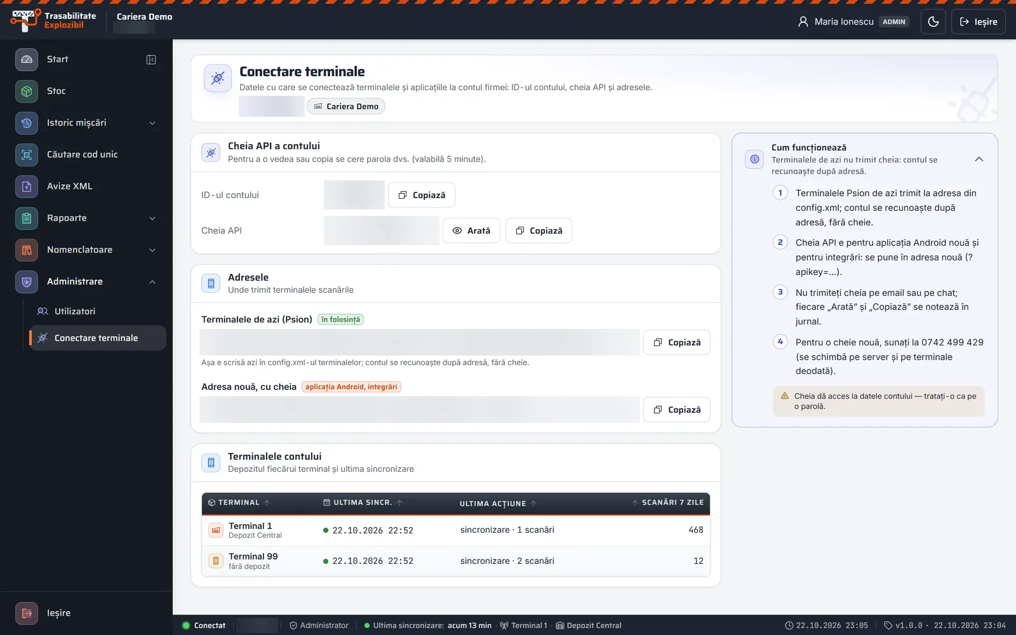Click the sidebar Ieșire logout icon
Image resolution: width=1016 pixels, height=635 pixels.
[27, 613]
